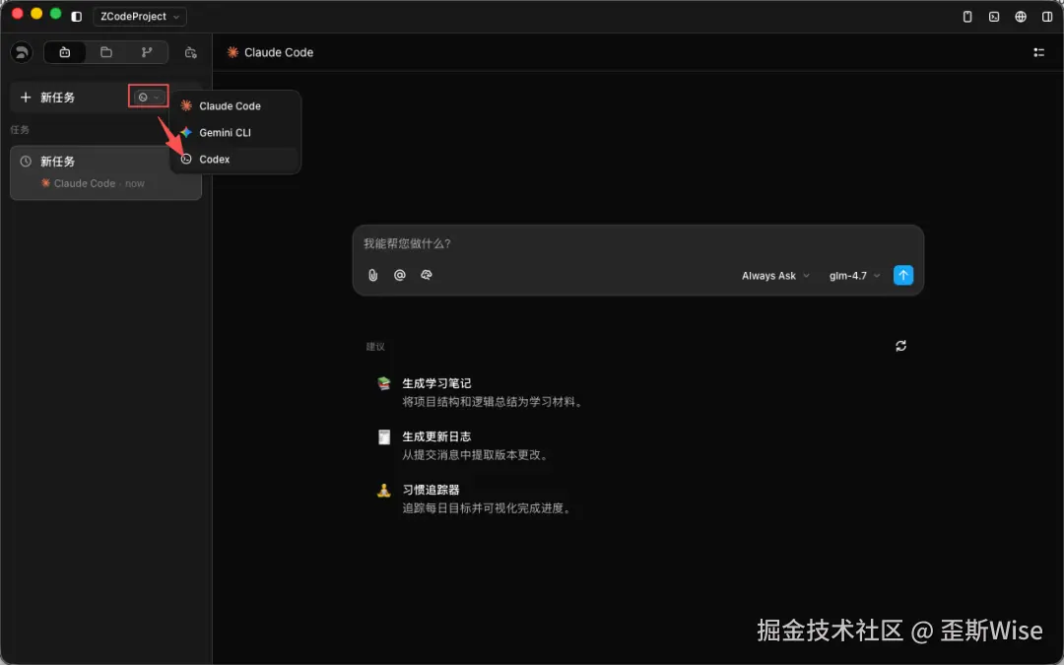Image resolution: width=1064 pixels, height=665 pixels.
Task: Choose Gemini CLI from agent menu
Action: (234, 132)
